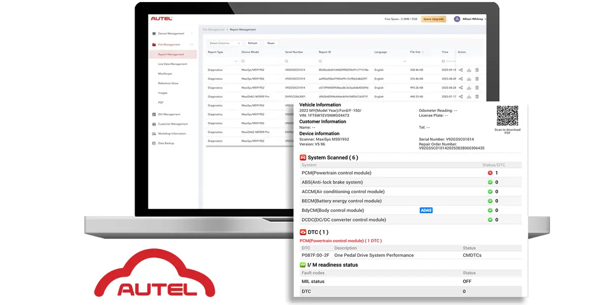
Task: Click the Reset button
Action: click(271, 43)
